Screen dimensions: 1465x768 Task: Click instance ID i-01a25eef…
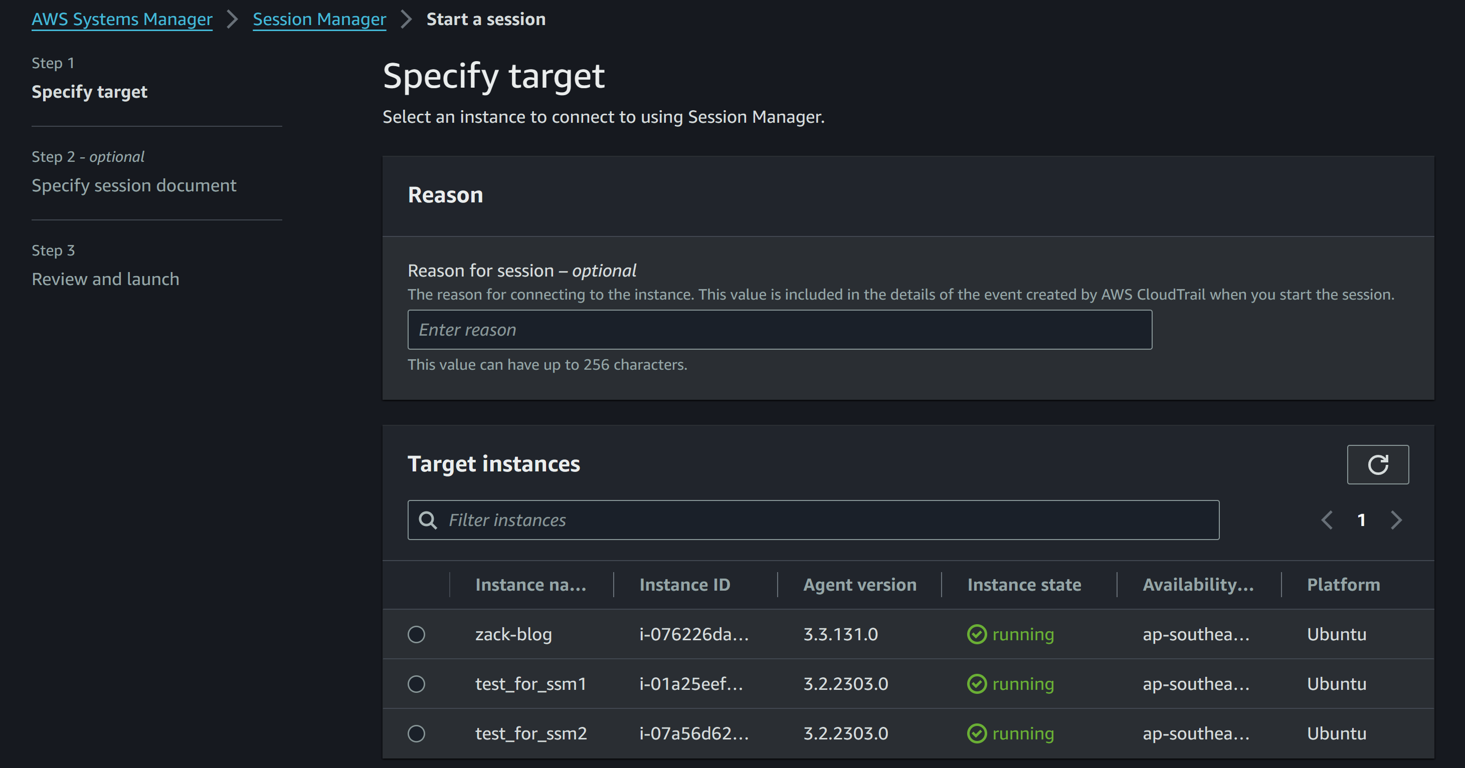tap(691, 684)
